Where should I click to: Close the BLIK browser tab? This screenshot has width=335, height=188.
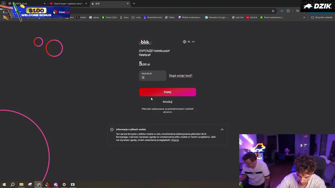[x=128, y=4]
